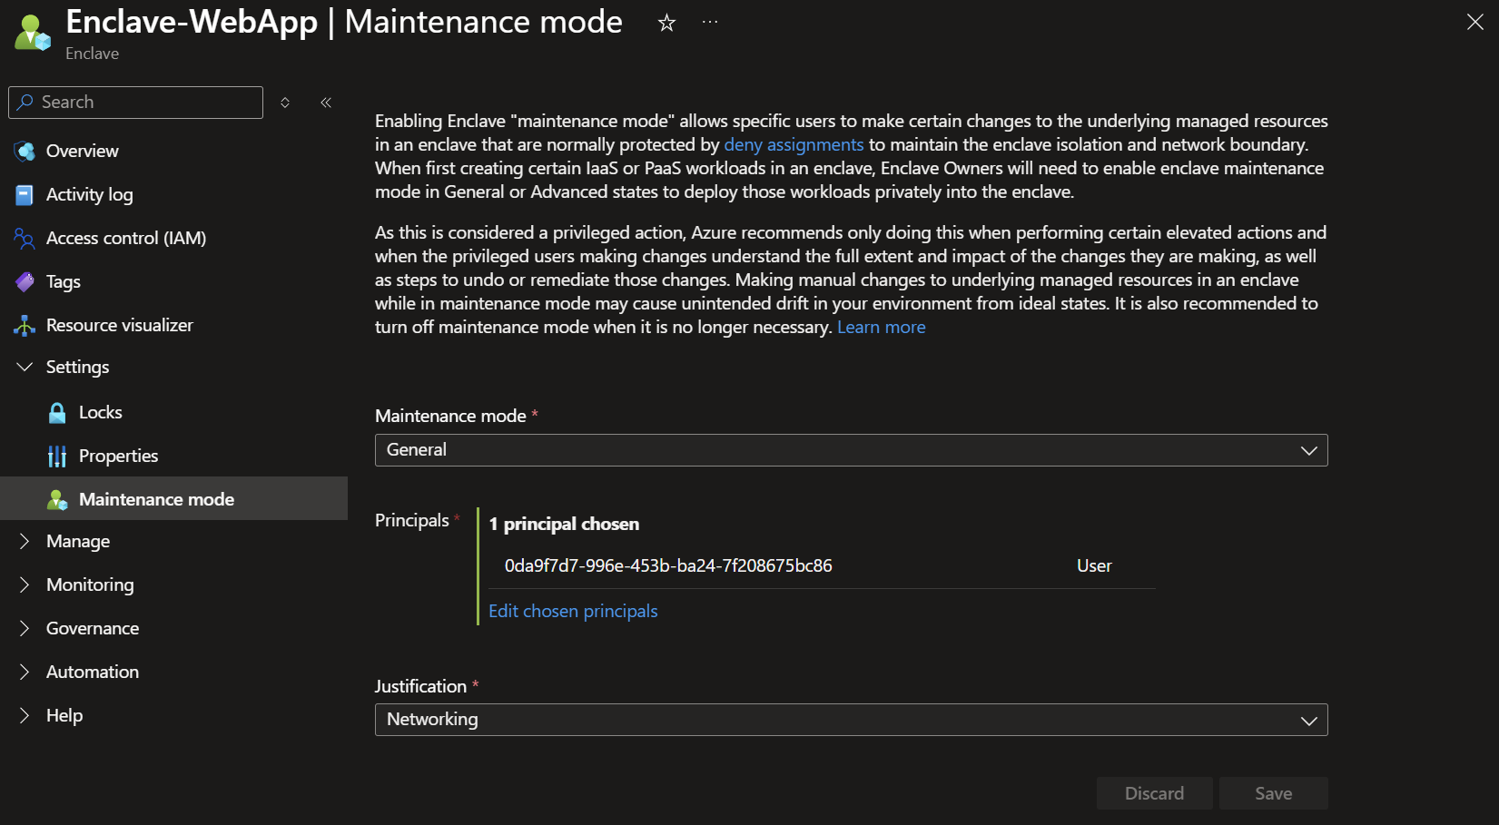Image resolution: width=1499 pixels, height=825 pixels.
Task: Click the Enclave resource icon in header
Action: pos(33,33)
